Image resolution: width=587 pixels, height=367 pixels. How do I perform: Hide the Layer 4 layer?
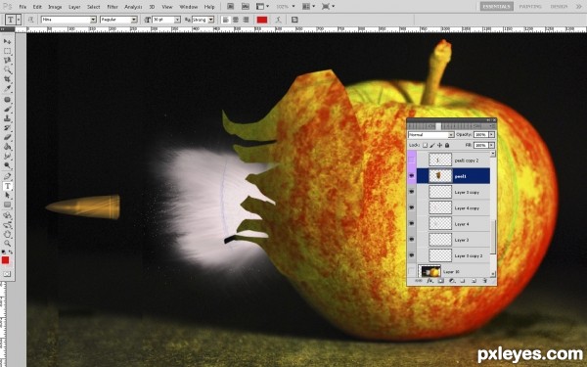coord(412,223)
